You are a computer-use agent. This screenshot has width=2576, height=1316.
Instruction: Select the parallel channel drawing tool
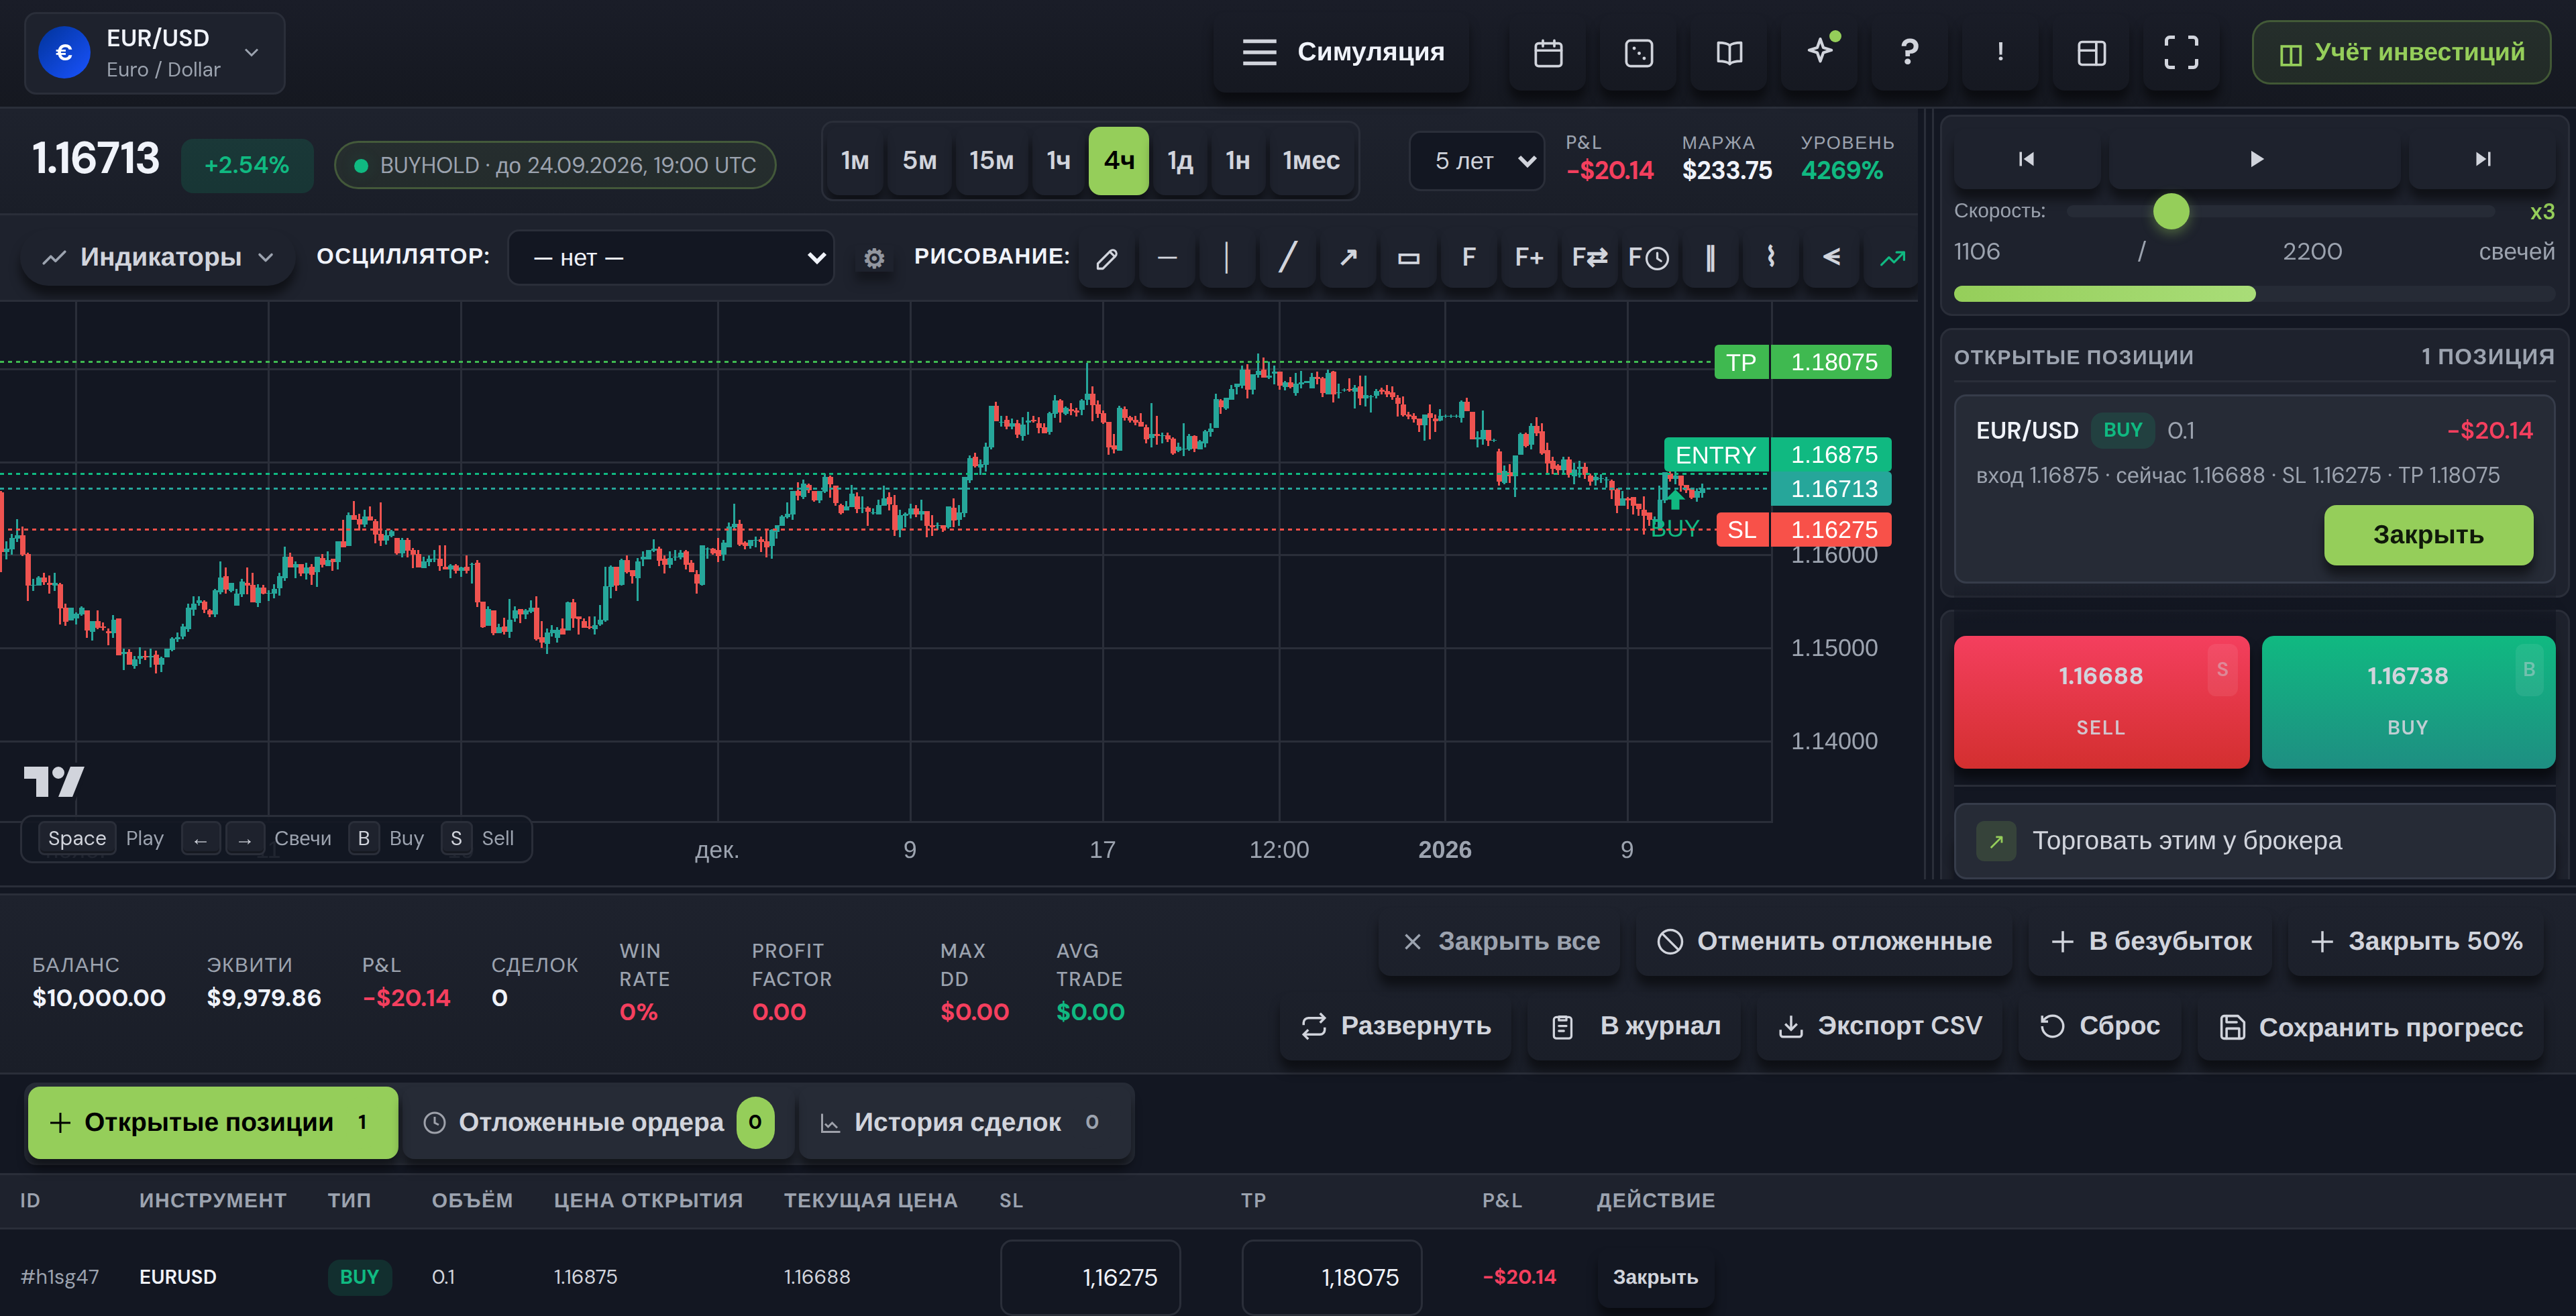[x=1710, y=258]
